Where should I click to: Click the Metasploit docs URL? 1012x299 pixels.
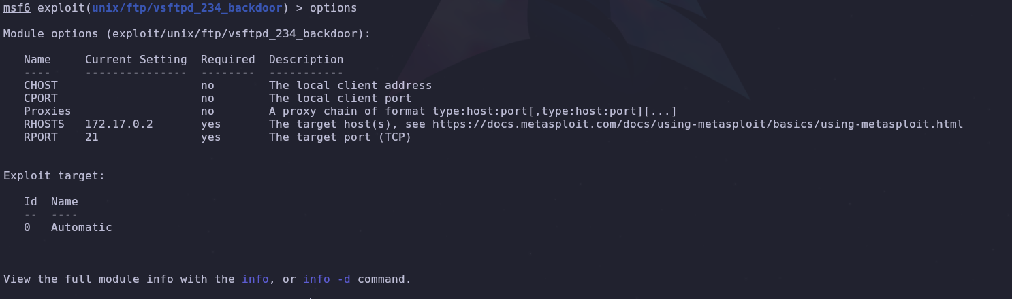coord(697,124)
